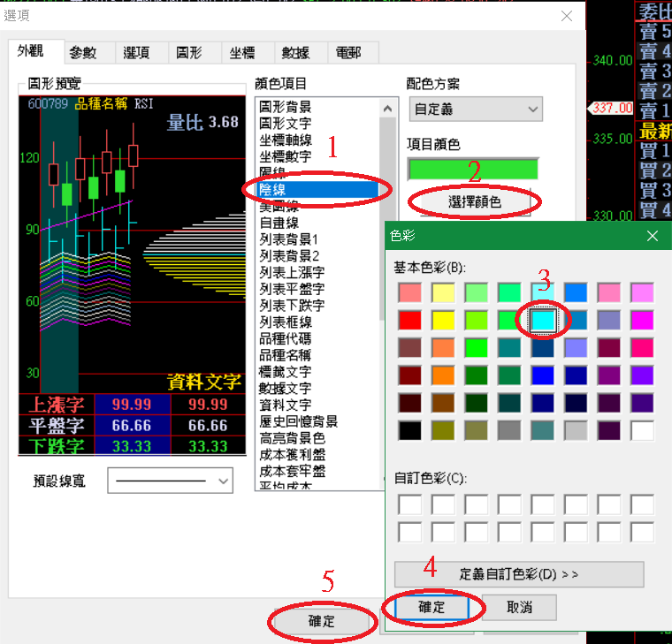
Task: Pick the cyan basic color swatch
Action: (x=543, y=319)
